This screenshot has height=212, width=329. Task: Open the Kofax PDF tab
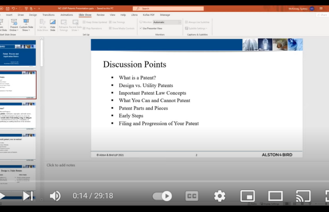coord(149,15)
